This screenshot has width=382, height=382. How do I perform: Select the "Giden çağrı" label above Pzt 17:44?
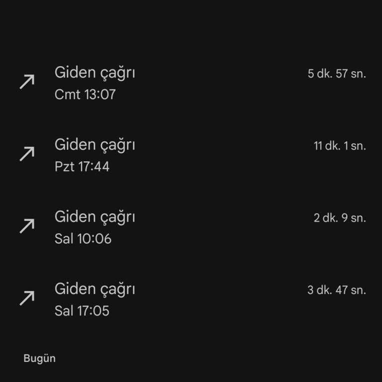click(x=95, y=145)
